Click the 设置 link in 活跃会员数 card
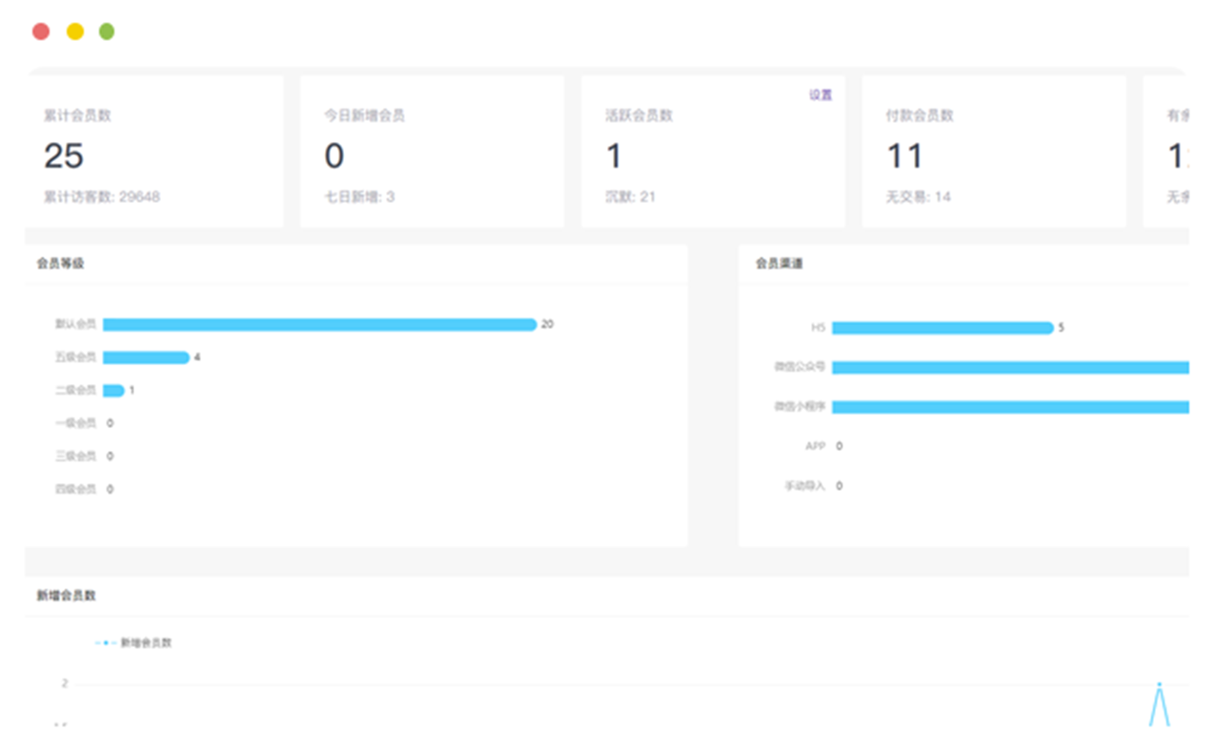 [820, 95]
